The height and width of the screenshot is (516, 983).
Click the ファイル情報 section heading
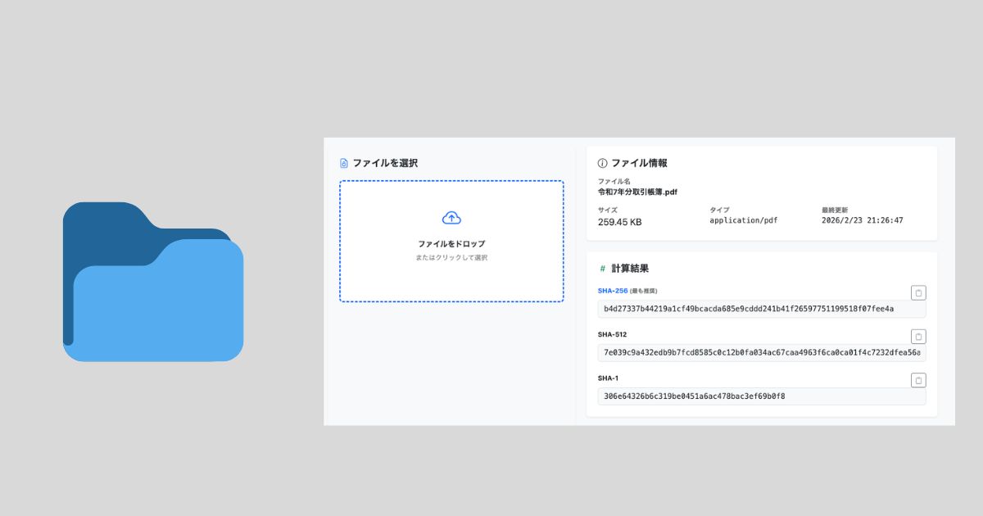(639, 163)
